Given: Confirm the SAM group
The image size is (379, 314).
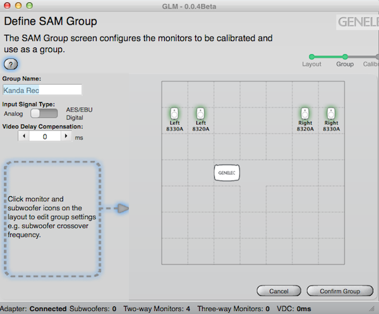Looking at the screenshot, I should [340, 291].
